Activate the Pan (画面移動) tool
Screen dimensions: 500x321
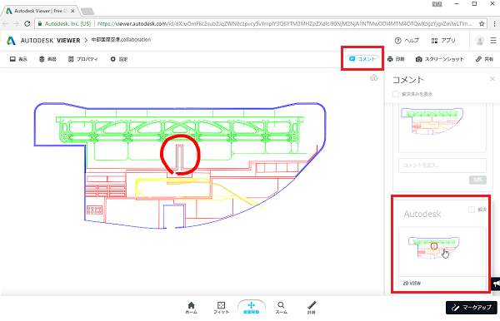pyautogui.click(x=252, y=308)
